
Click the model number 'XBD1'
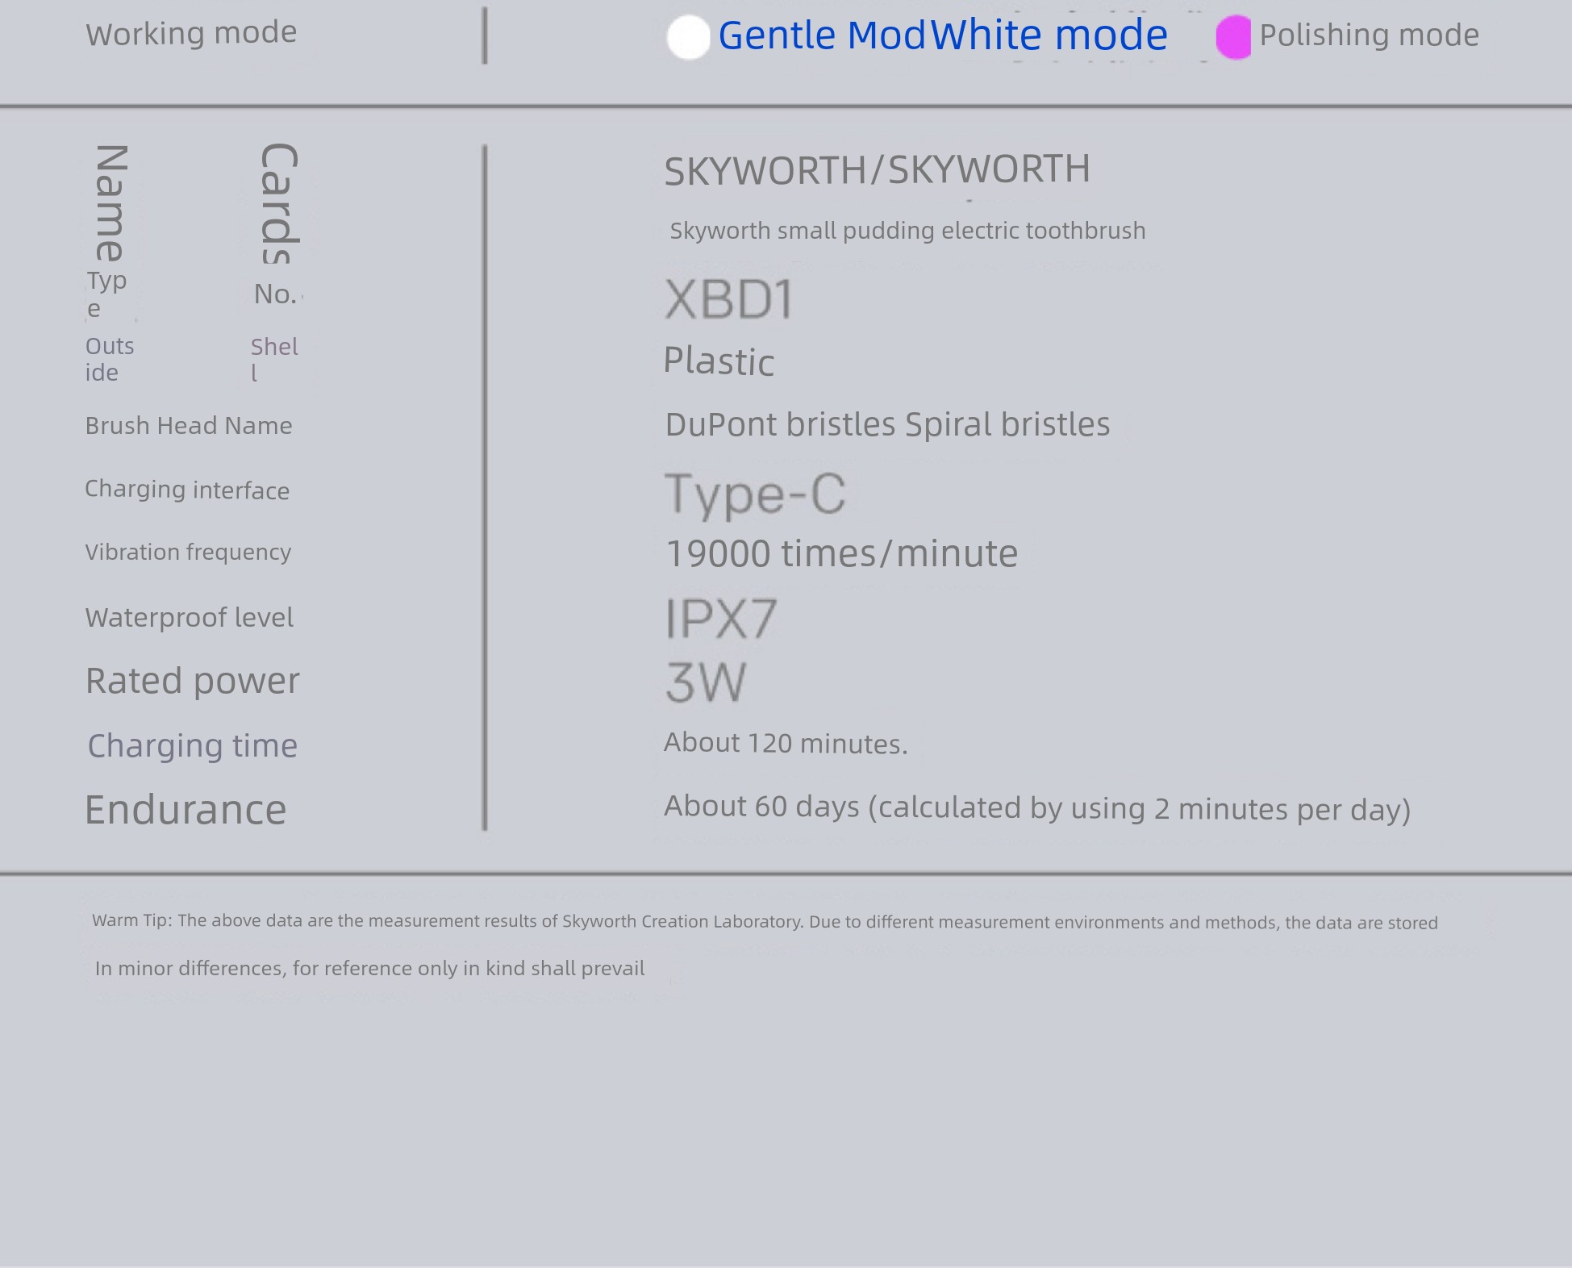pos(729,299)
